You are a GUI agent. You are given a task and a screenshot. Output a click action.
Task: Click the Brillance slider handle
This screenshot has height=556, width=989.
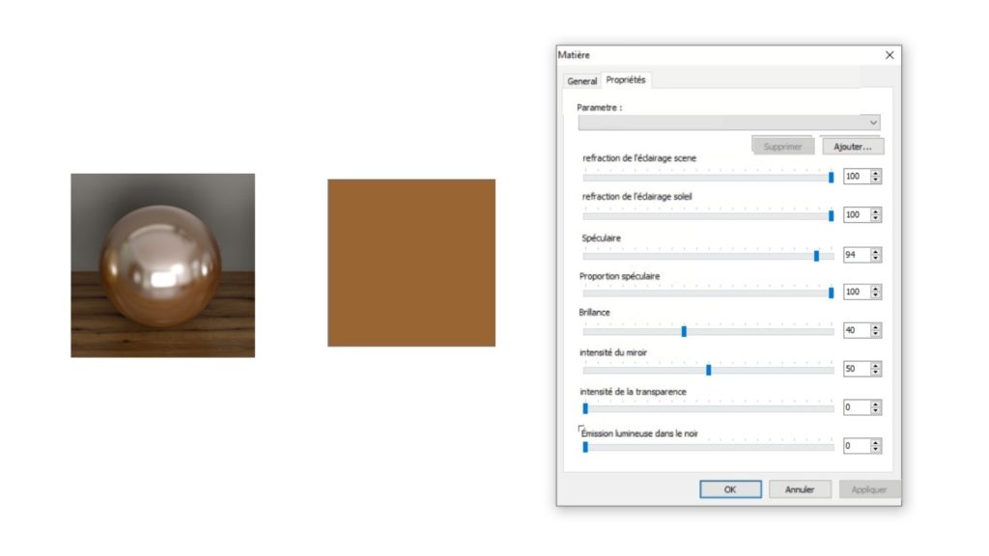coord(684,331)
